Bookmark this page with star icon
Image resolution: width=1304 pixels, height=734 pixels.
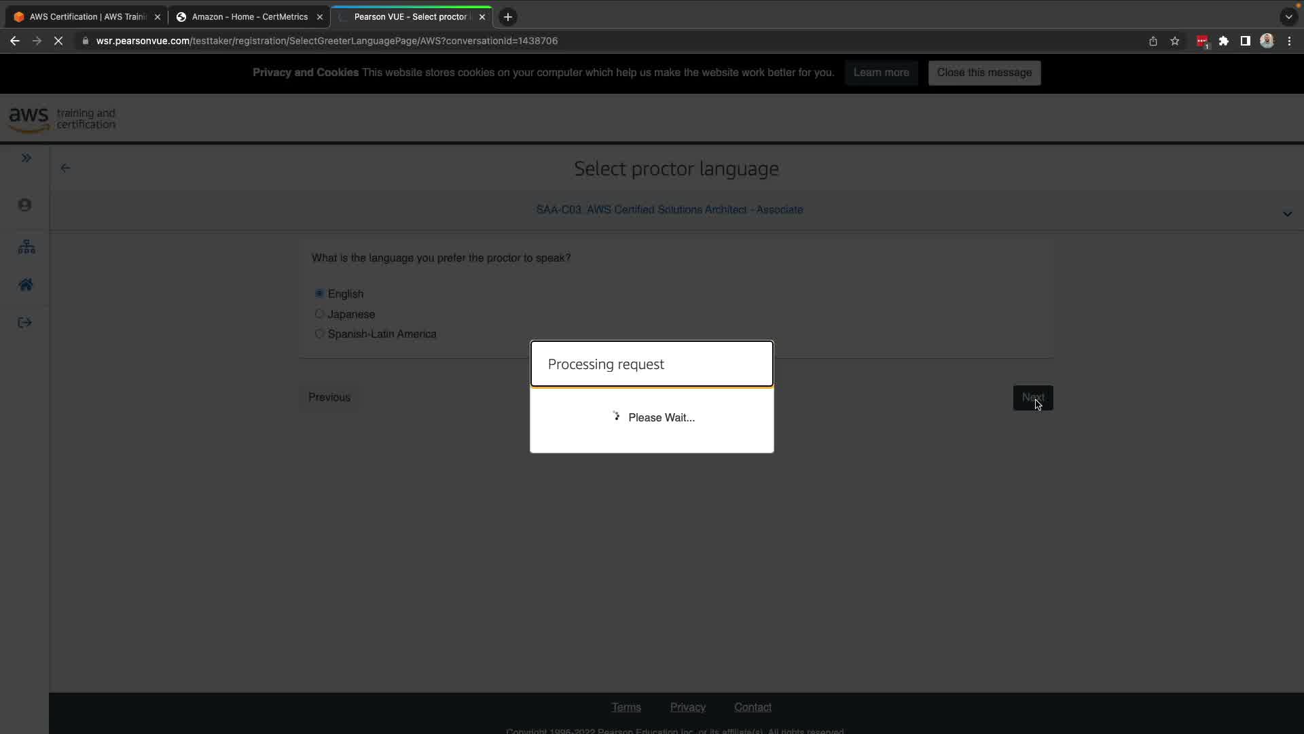[1175, 41]
